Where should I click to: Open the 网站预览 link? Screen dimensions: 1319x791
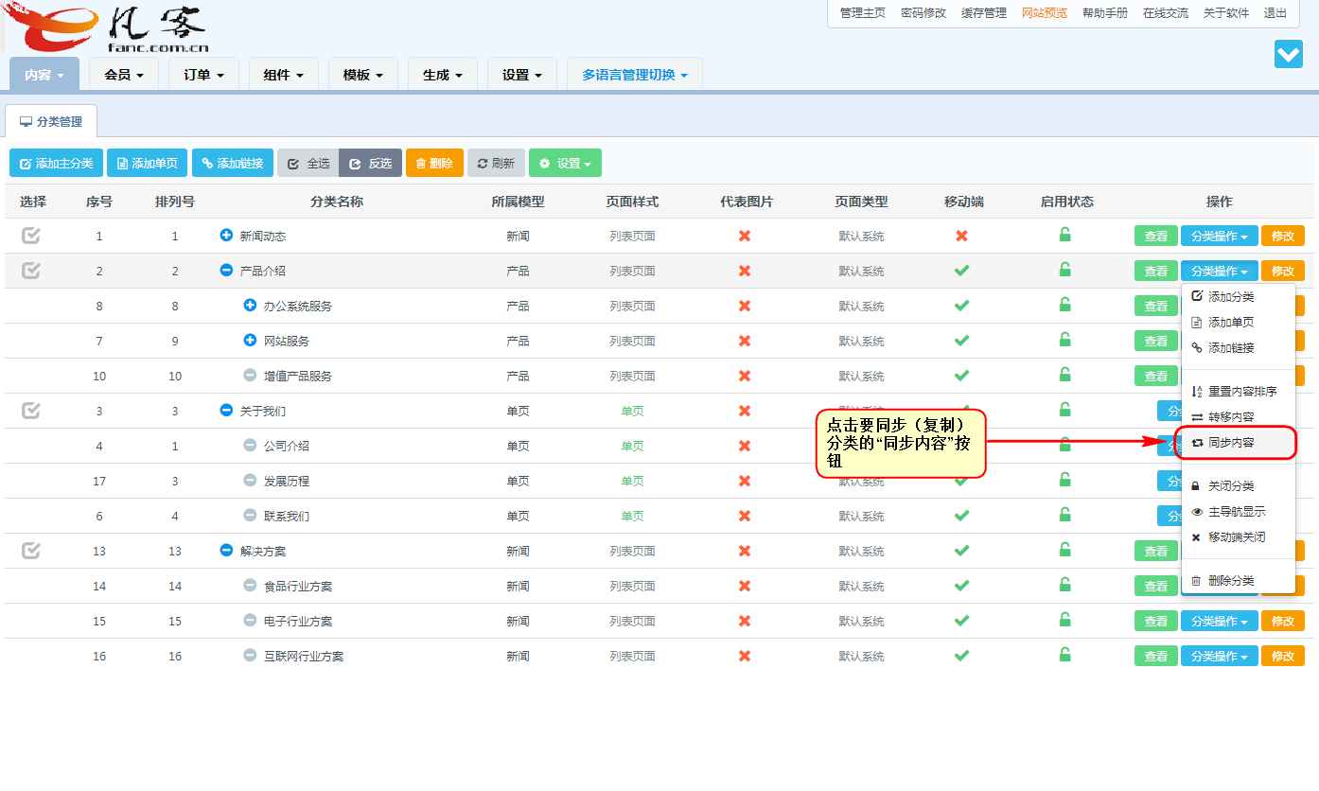pyautogui.click(x=1045, y=13)
